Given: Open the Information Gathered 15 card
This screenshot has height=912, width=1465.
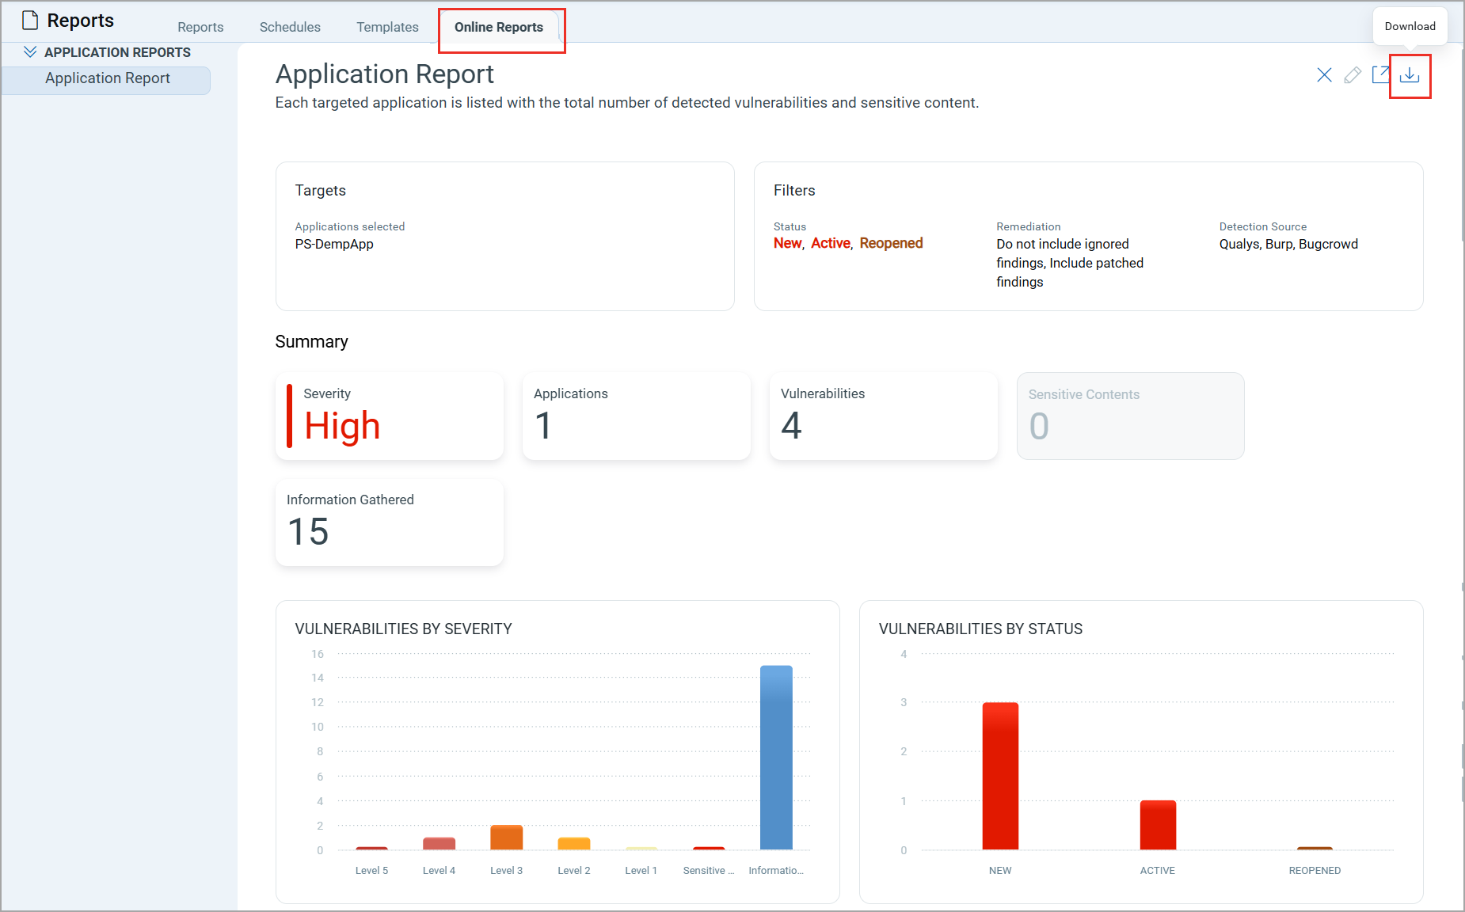Looking at the screenshot, I should pyautogui.click(x=390, y=522).
